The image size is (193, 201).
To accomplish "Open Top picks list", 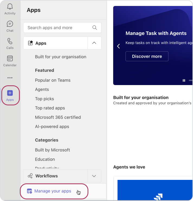I will 44,99.
